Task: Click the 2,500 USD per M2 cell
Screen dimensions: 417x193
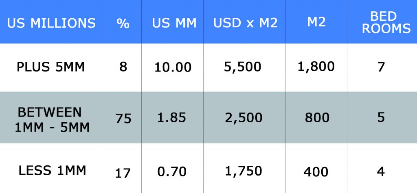Action: pos(244,118)
